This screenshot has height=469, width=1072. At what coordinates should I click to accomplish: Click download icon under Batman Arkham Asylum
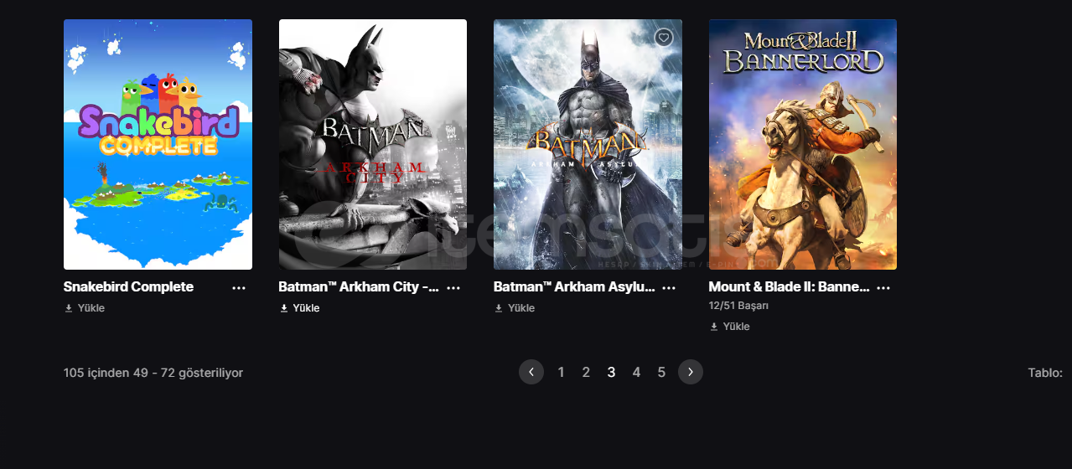point(499,308)
